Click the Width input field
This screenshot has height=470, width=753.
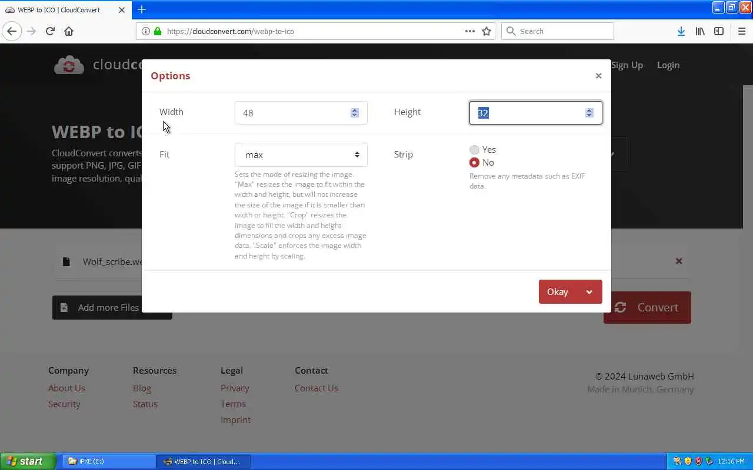(301, 113)
